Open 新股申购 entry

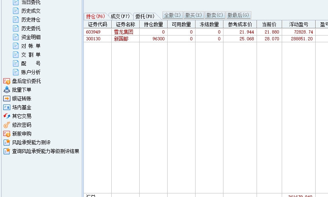(22, 134)
